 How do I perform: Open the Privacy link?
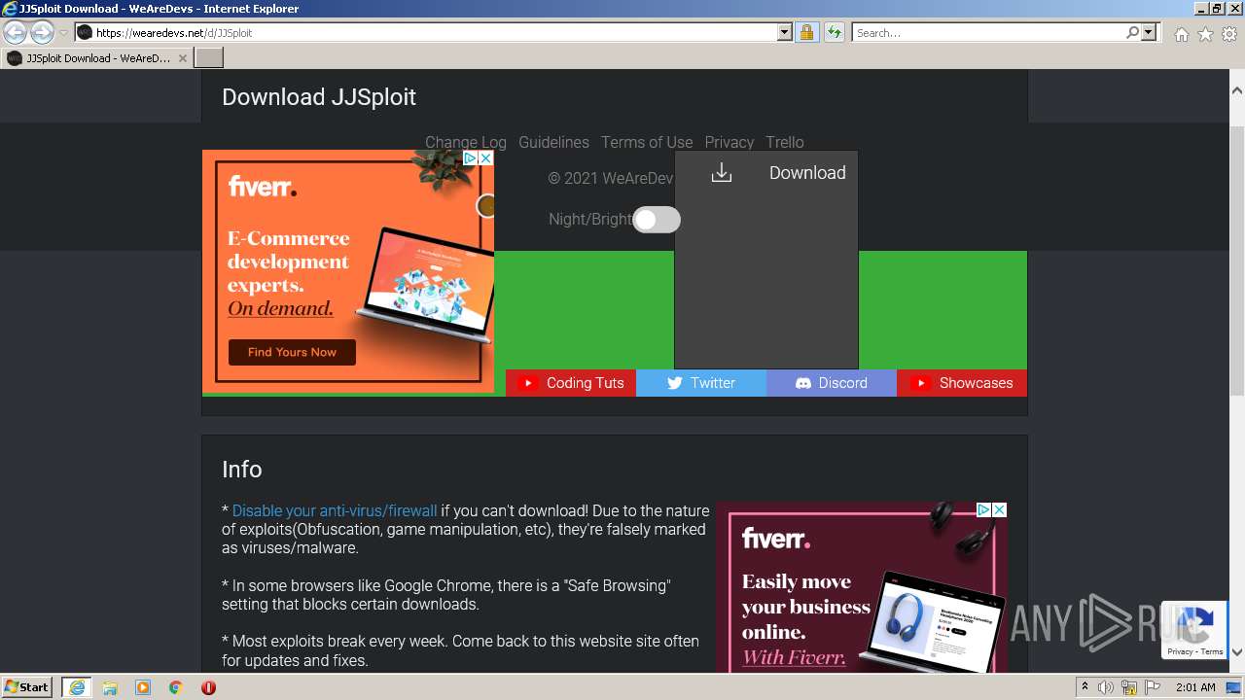tap(729, 142)
